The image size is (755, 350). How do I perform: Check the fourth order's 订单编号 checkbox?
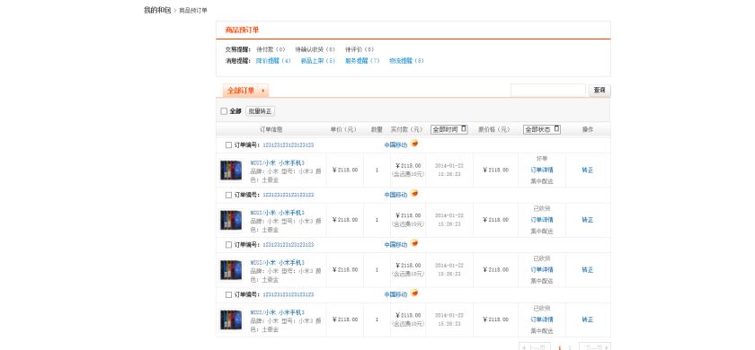pos(228,294)
